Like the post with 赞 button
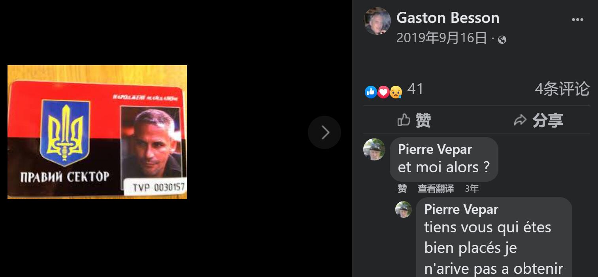 [x=414, y=120]
